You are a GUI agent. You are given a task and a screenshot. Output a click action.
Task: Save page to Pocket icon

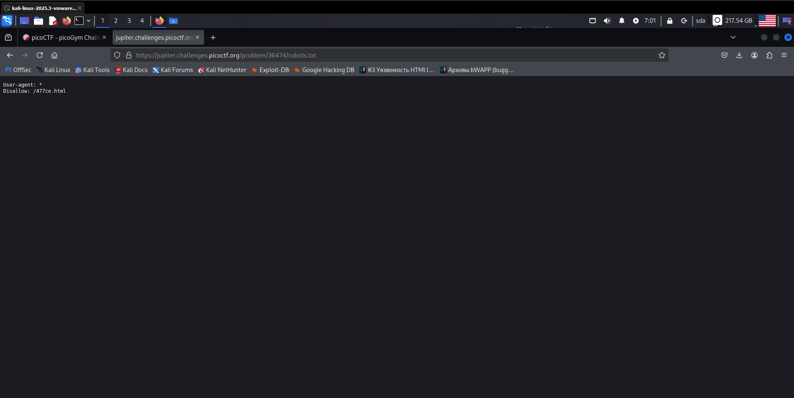[724, 55]
